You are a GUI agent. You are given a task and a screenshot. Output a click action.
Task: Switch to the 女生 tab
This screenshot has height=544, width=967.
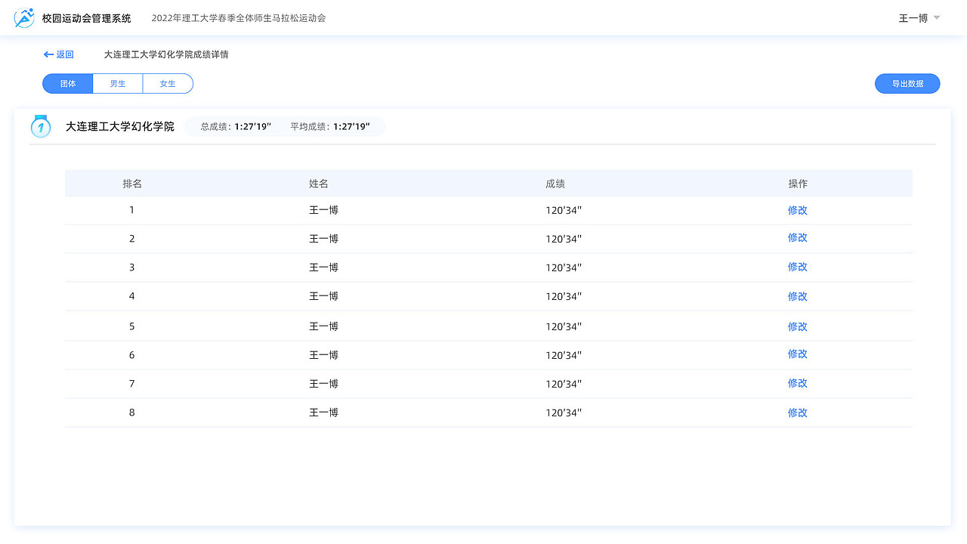168,83
